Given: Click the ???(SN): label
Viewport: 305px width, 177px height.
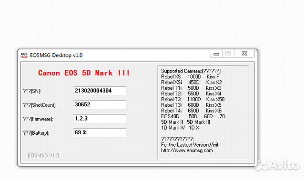Looking at the screenshot, I should (32, 91).
